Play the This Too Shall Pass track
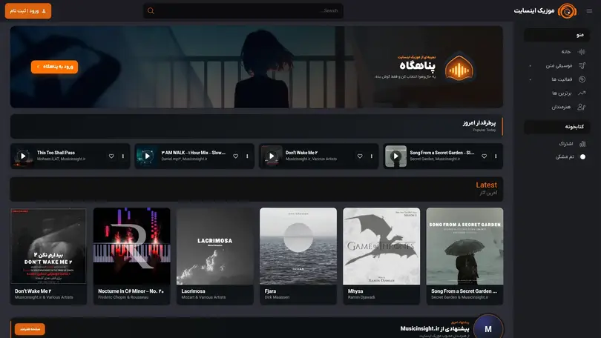601x338 pixels. 23,156
